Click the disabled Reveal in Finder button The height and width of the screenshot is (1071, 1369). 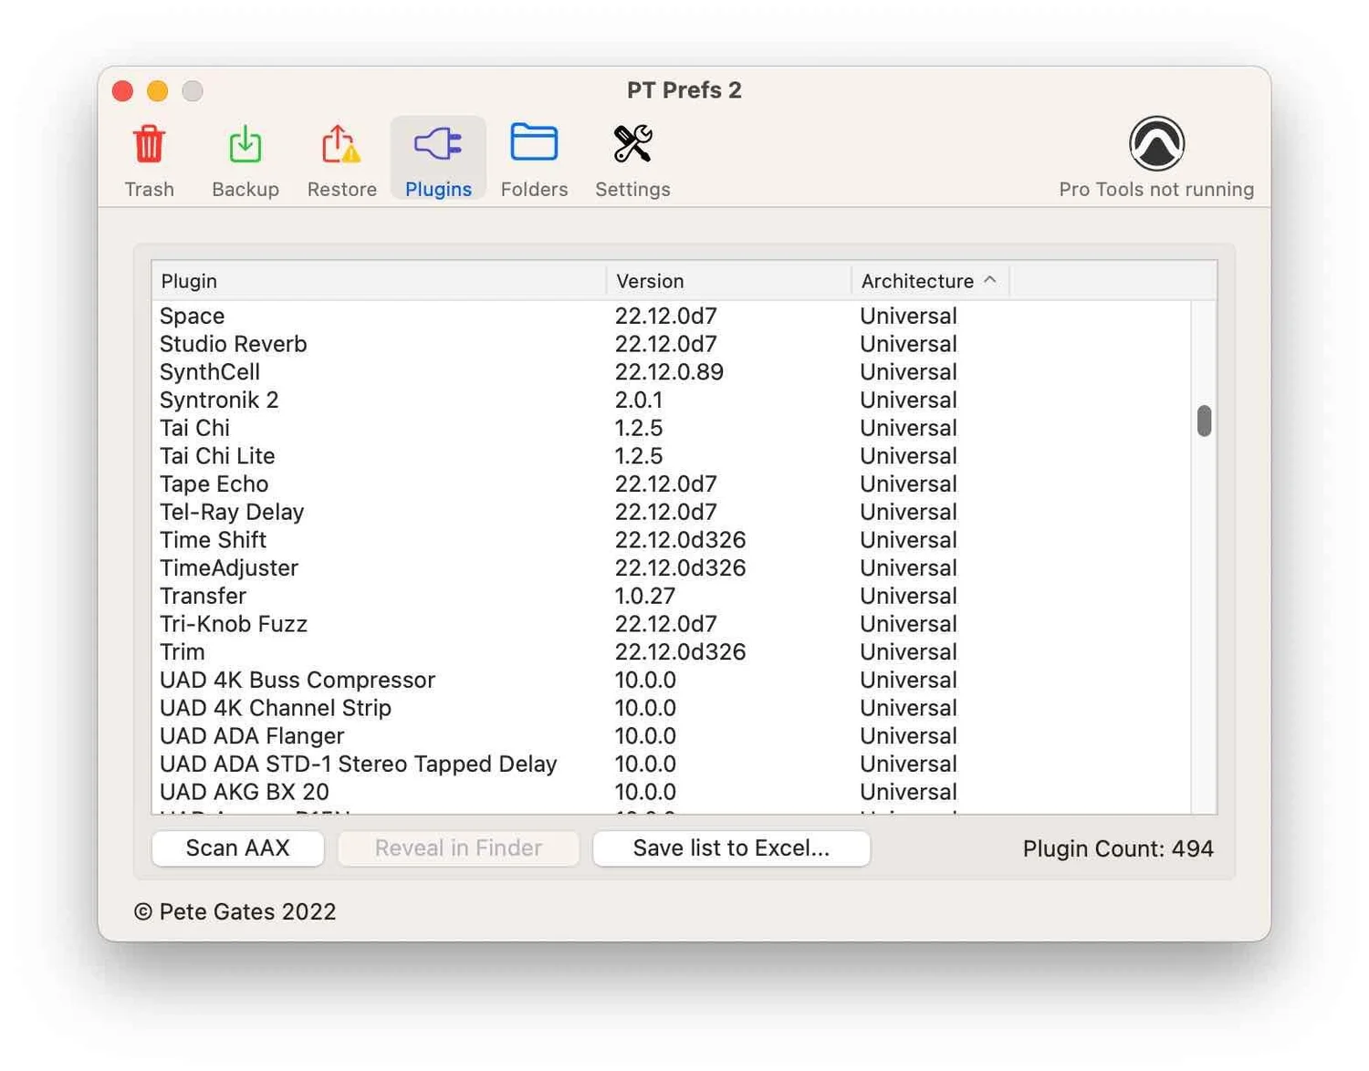coord(458,848)
